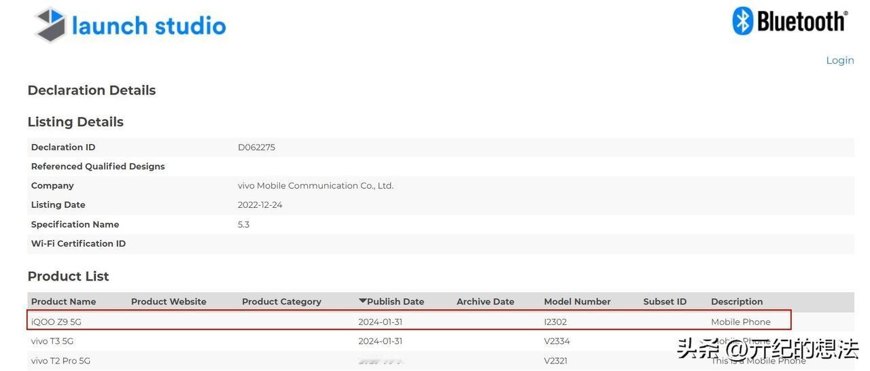Select the iQOO Z9 5G row
The height and width of the screenshot is (371, 870).
(x=409, y=321)
